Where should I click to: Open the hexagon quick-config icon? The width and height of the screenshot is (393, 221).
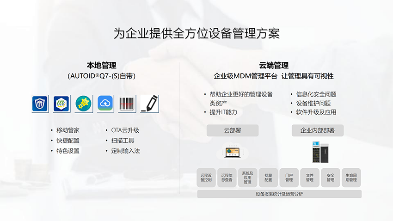(61, 104)
